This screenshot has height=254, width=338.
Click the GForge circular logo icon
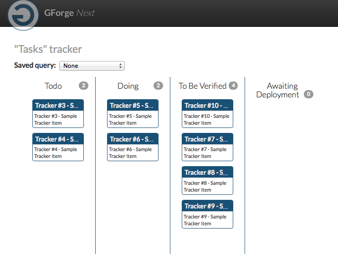pyautogui.click(x=23, y=15)
